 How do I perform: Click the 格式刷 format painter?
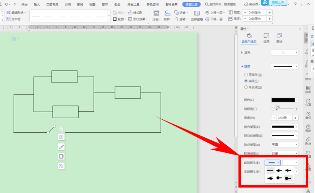135,13
